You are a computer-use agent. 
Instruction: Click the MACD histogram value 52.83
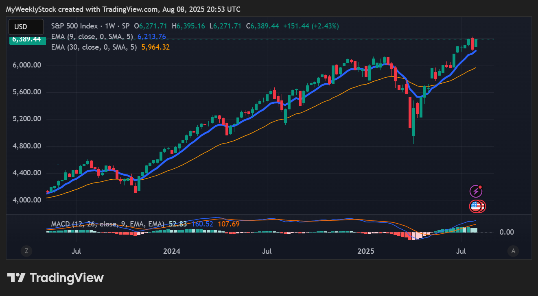(x=177, y=224)
